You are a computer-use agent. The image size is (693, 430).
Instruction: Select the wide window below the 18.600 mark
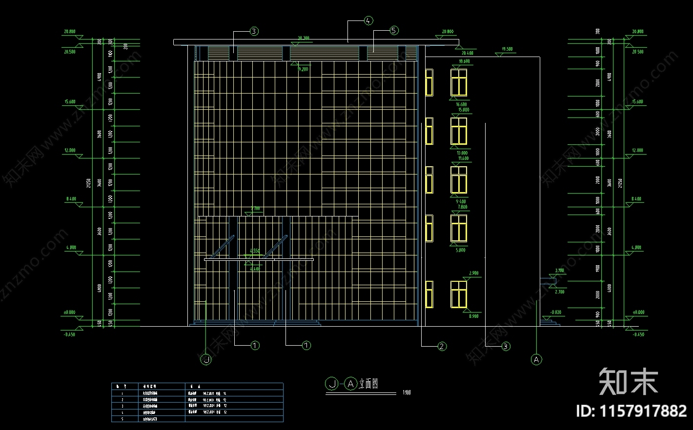tap(459, 82)
